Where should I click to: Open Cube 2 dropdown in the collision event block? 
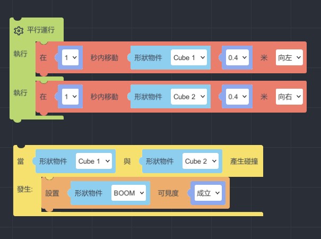[x=201, y=161]
